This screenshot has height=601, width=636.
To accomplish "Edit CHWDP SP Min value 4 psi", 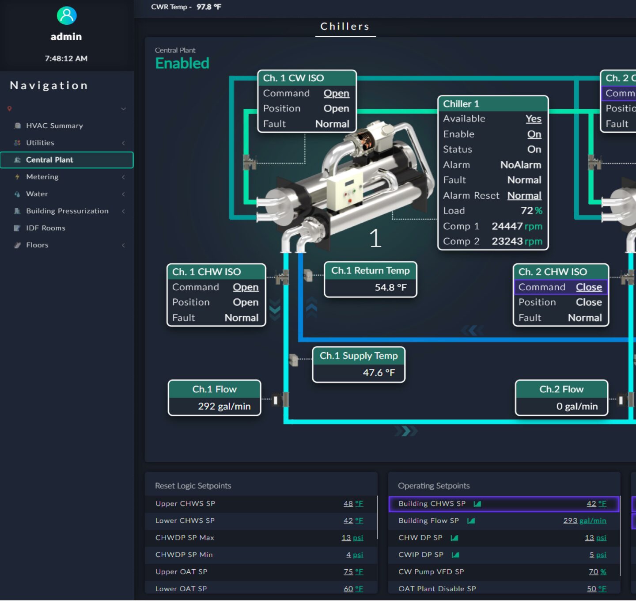I will [x=355, y=555].
